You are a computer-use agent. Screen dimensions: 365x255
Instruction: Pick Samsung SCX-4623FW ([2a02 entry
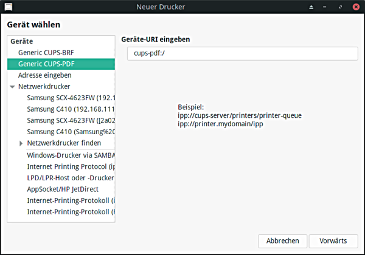click(71, 121)
